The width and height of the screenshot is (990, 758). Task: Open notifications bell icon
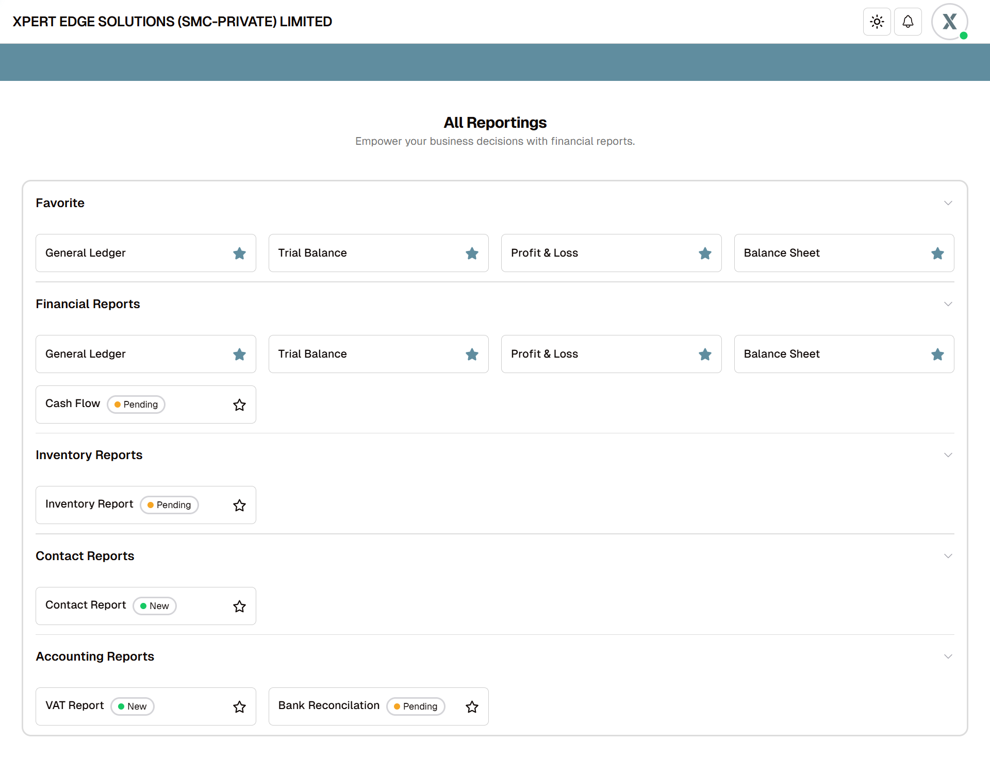tap(907, 22)
